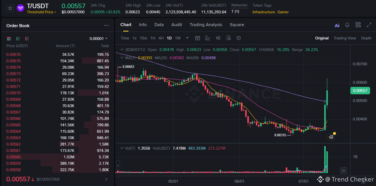Switch to the Trading View chart
This screenshot has width=376, height=186.
coord(345,38)
